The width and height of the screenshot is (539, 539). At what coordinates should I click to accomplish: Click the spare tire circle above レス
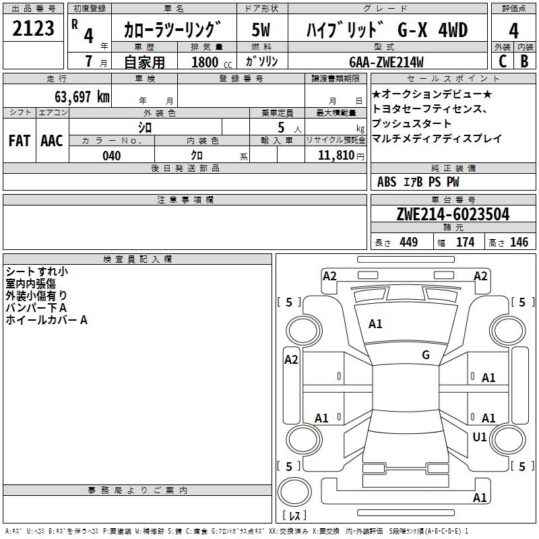coord(294,492)
